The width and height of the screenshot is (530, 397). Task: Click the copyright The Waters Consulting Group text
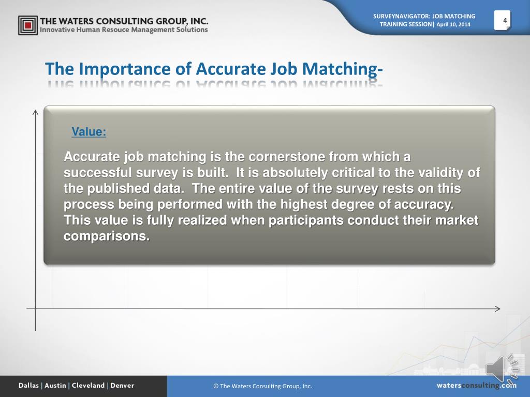262,386
